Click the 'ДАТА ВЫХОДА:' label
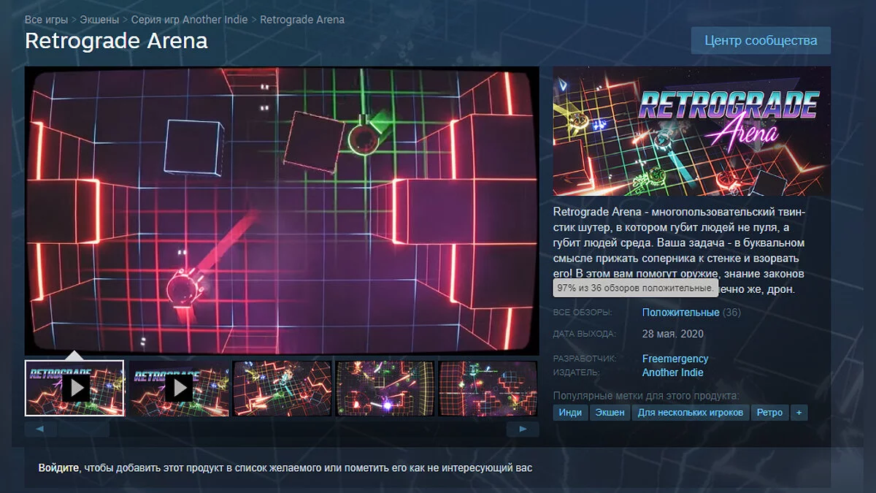Image resolution: width=876 pixels, height=493 pixels. click(585, 334)
